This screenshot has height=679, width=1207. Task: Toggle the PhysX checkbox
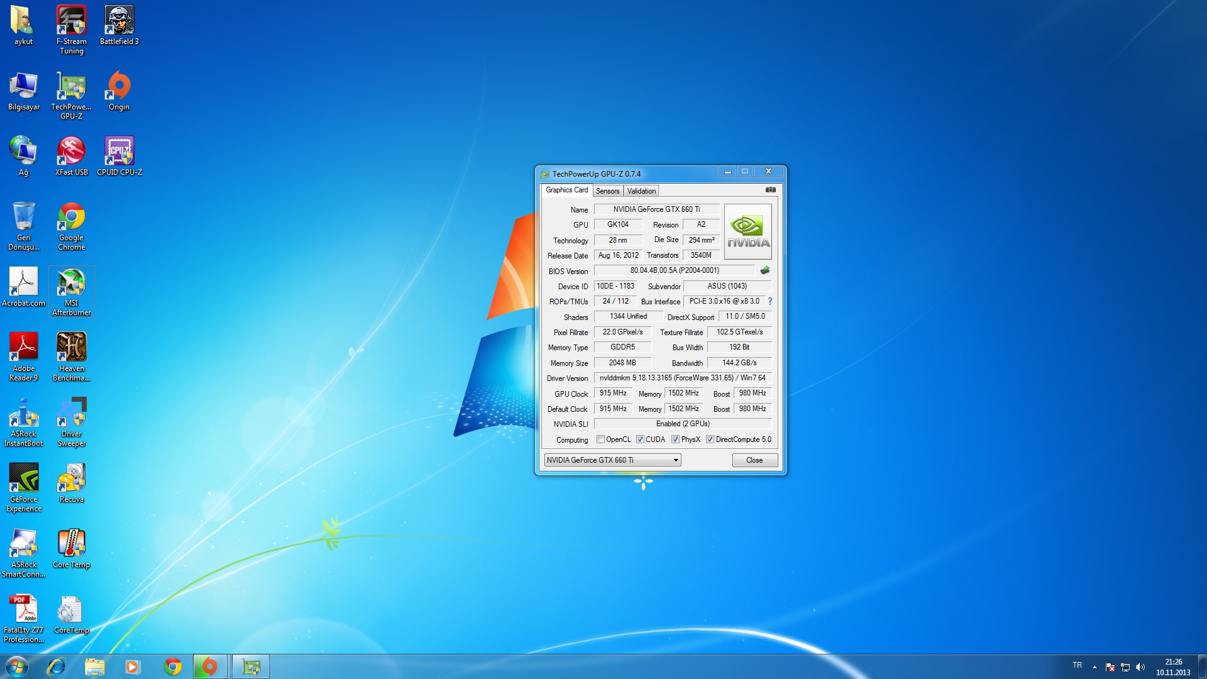coord(675,439)
